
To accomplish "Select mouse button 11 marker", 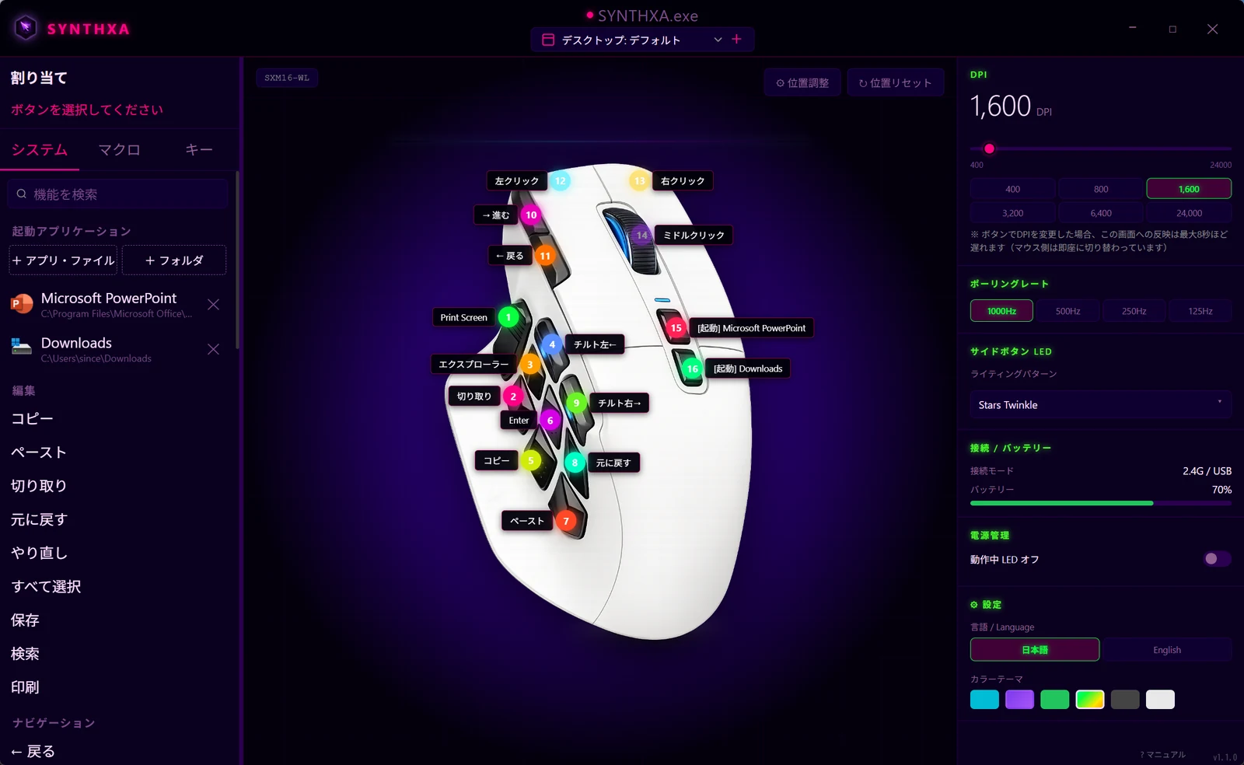I will coord(545,256).
